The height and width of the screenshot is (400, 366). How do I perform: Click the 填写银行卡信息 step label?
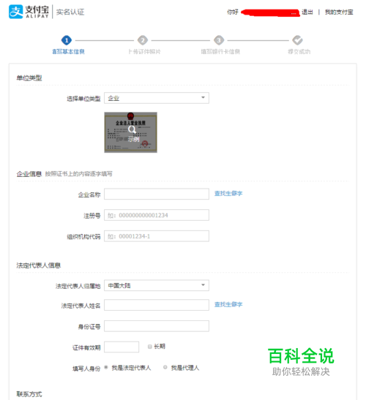[220, 52]
